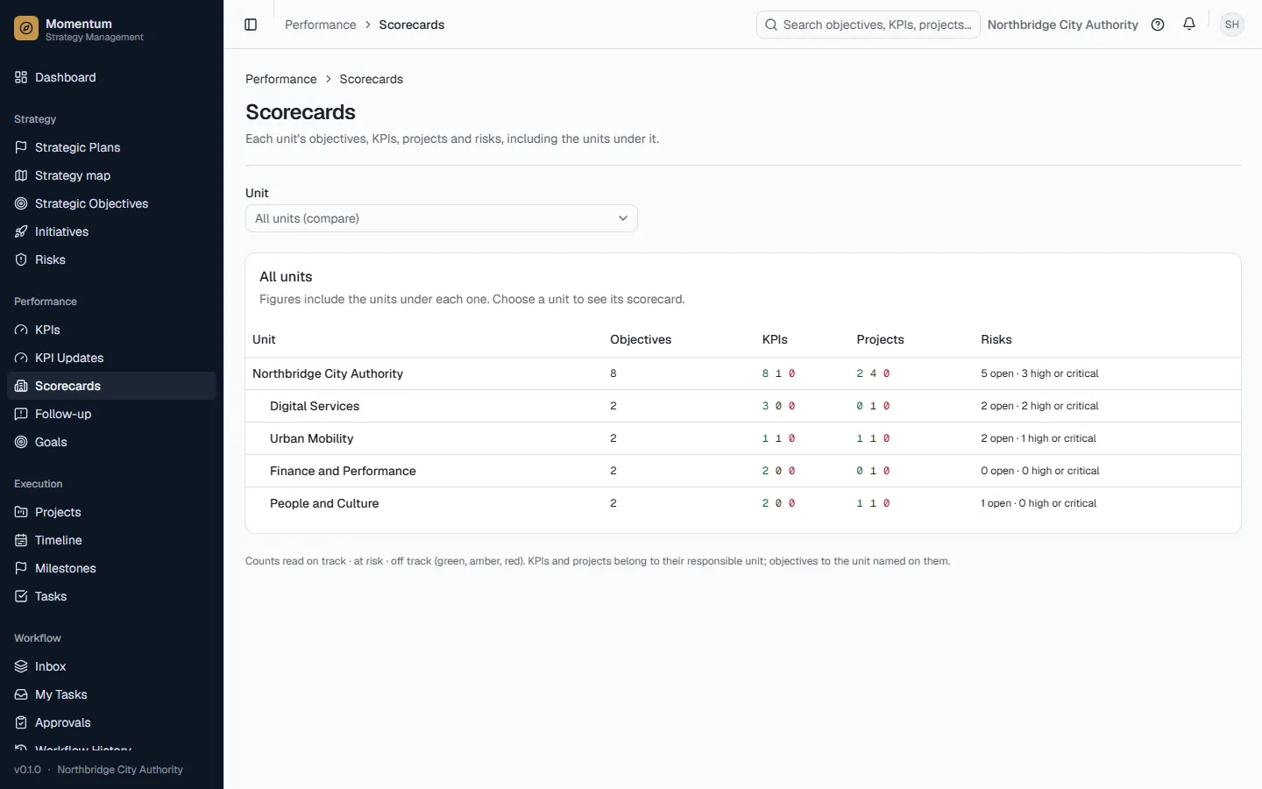Image resolution: width=1262 pixels, height=789 pixels.
Task: Click the Projects column header in the table
Action: (x=880, y=339)
